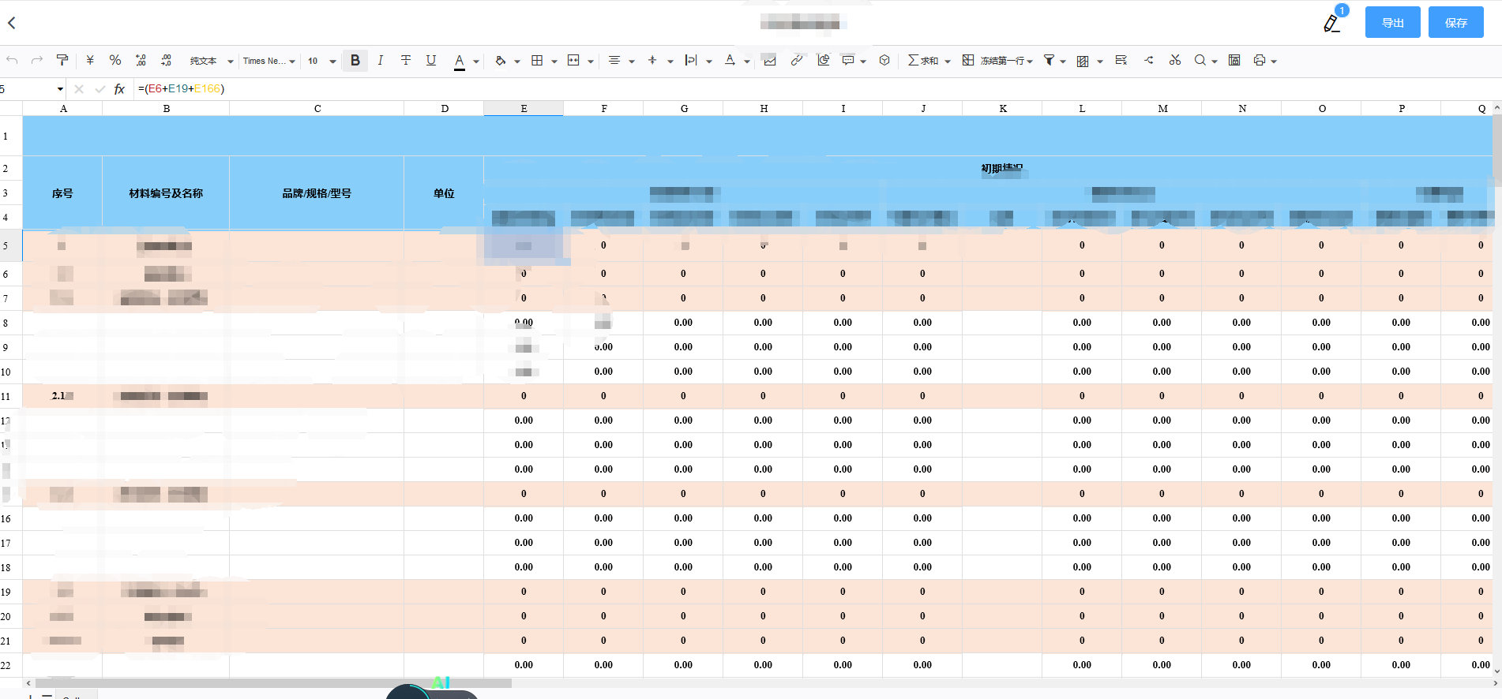Open the print options
The height and width of the screenshot is (699, 1502).
(1260, 61)
